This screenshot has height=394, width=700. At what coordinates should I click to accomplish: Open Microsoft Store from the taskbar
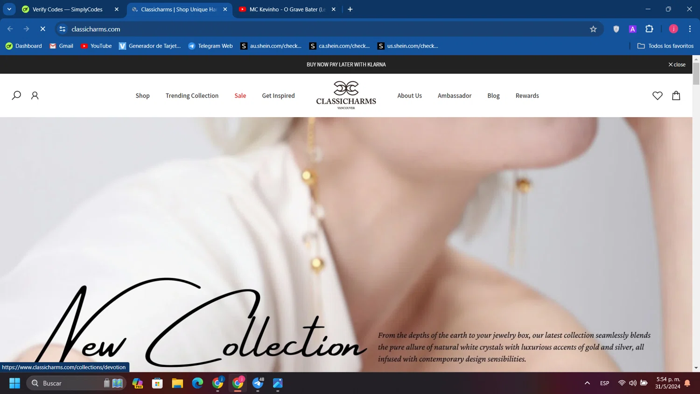pos(157,383)
